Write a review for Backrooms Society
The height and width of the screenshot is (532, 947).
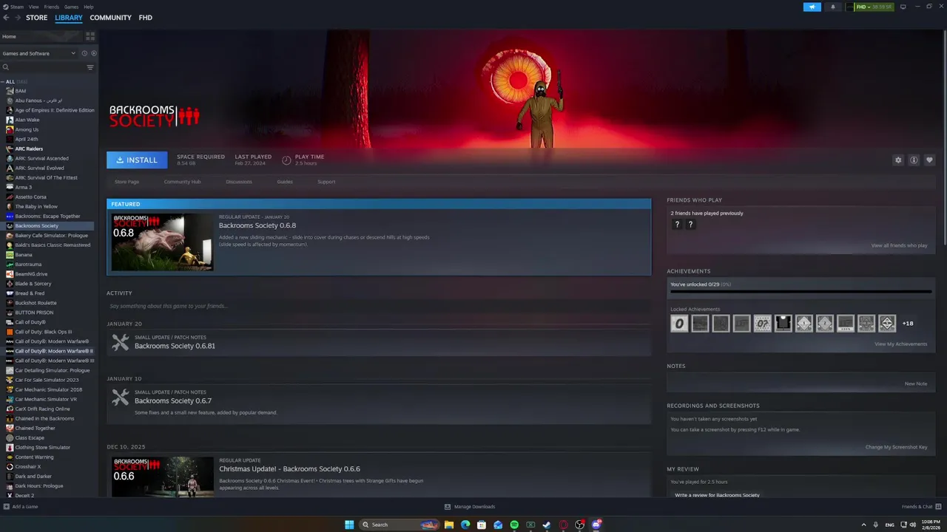pos(717,495)
